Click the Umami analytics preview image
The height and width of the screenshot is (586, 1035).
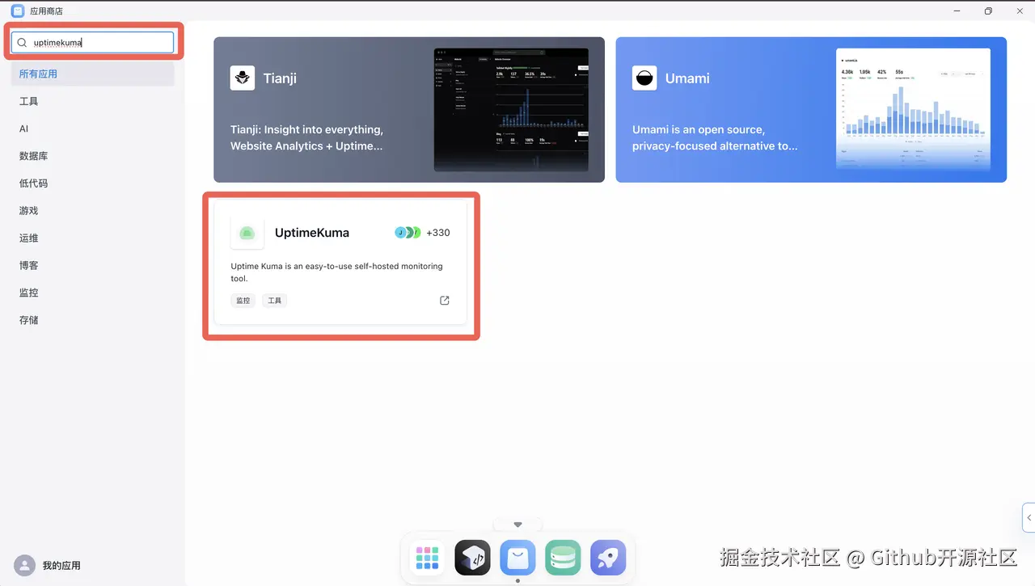913,110
